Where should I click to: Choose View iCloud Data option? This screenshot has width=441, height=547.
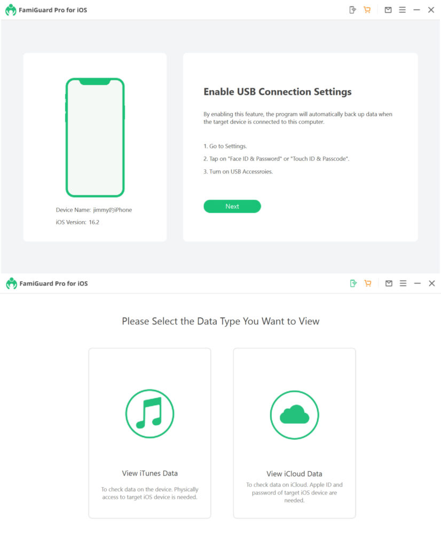(295, 433)
